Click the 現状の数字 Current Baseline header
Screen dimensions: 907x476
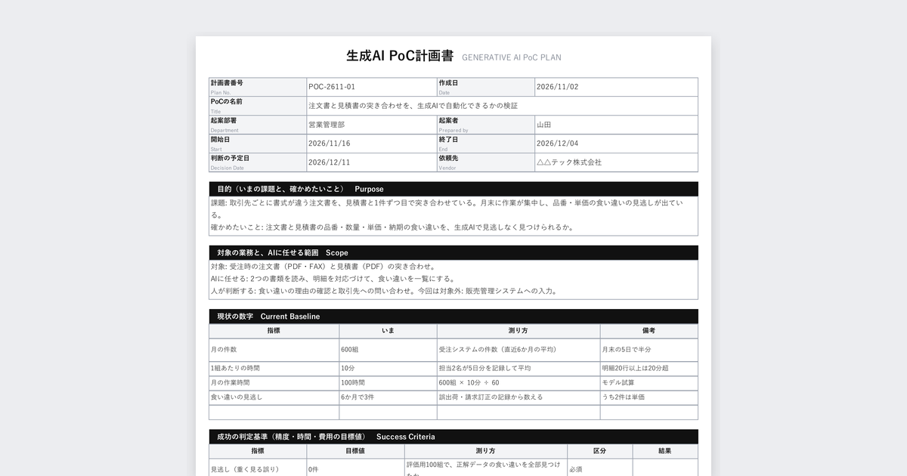tap(453, 316)
